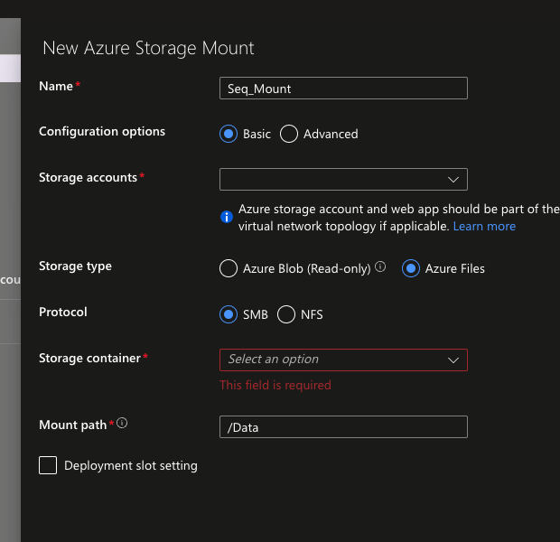Click the Storage type label
Image resolution: width=560 pixels, height=542 pixels.
pyautogui.click(x=75, y=266)
